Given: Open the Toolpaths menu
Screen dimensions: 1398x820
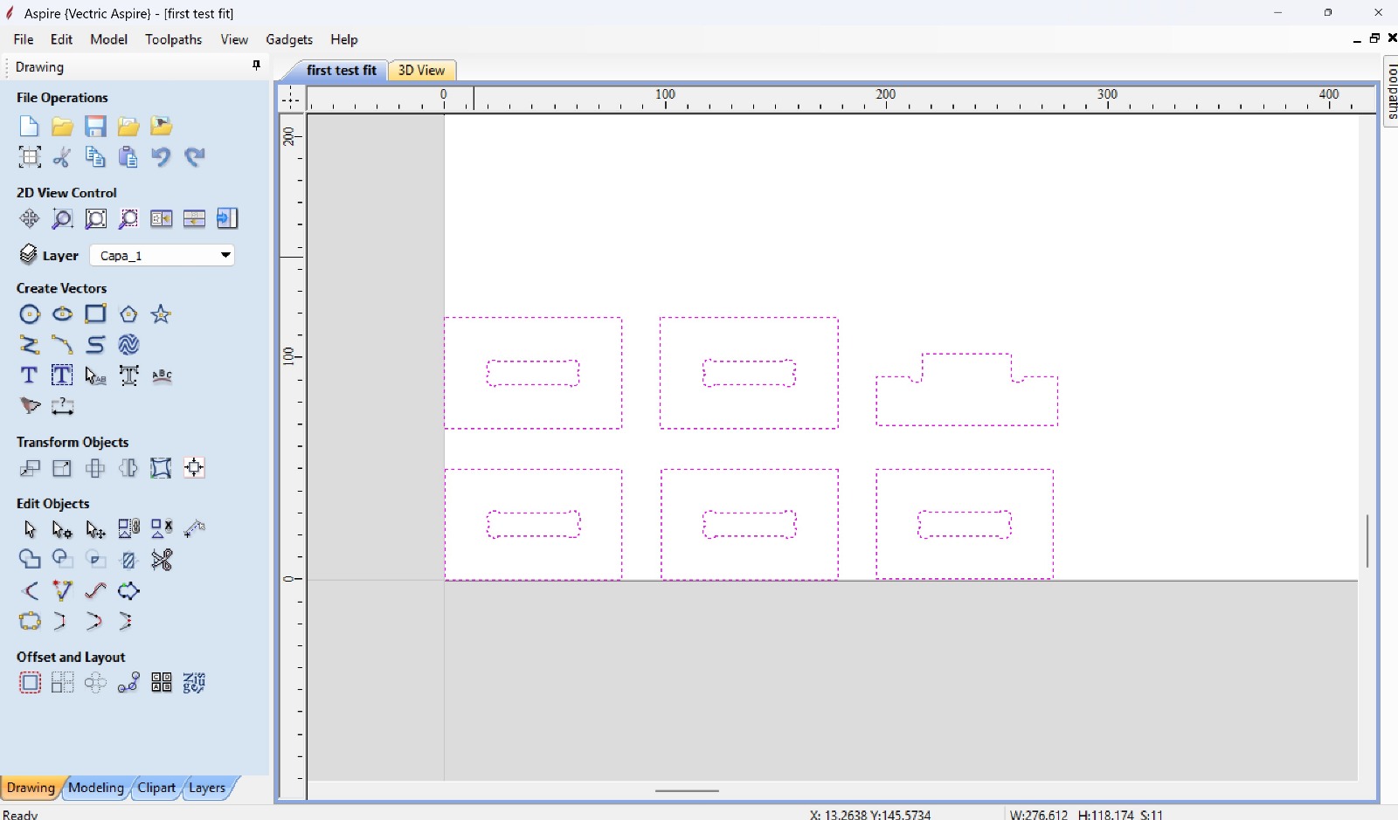Looking at the screenshot, I should [173, 39].
